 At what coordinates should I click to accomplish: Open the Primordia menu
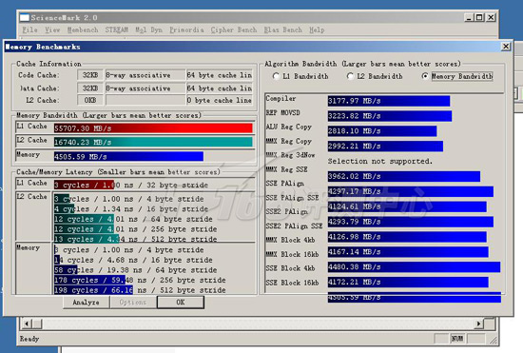tap(186, 30)
